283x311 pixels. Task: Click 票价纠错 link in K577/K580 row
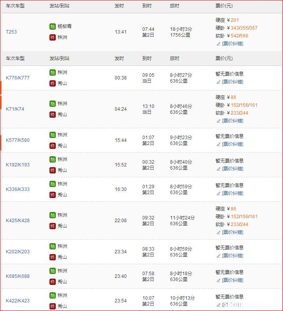click(x=233, y=144)
